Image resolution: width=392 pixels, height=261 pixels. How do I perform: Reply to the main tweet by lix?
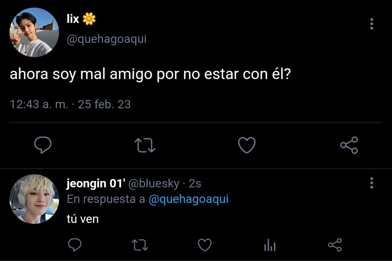click(x=43, y=145)
